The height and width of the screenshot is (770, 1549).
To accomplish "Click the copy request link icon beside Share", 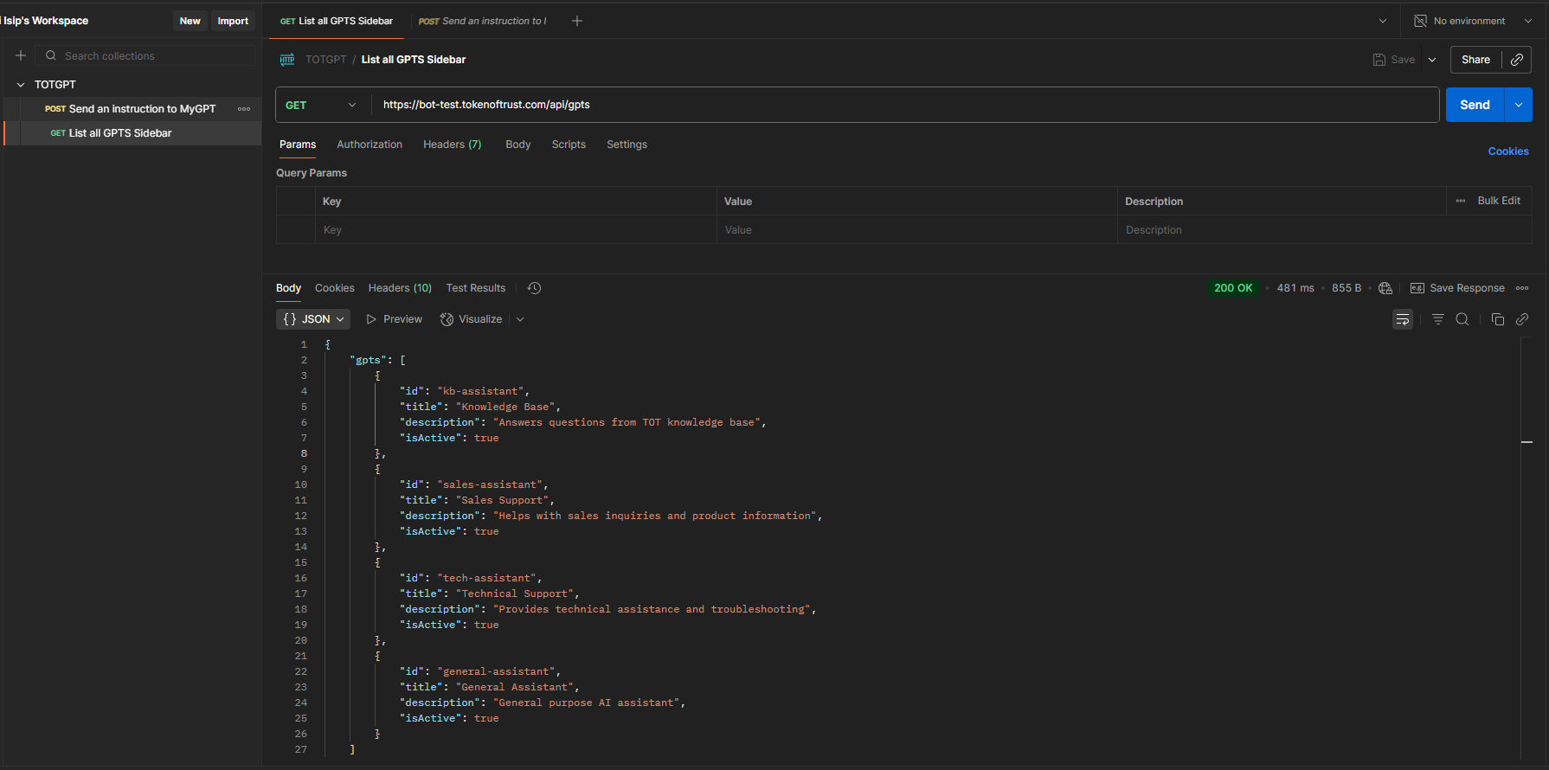I will coord(1517,60).
